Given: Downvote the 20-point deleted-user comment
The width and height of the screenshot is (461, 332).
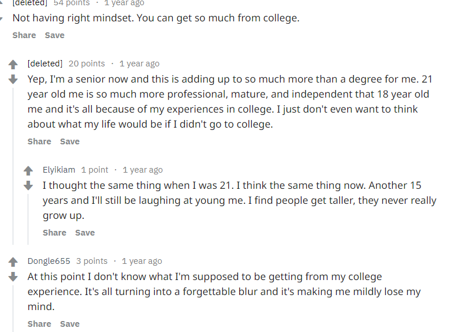Looking at the screenshot, I should pos(13,79).
